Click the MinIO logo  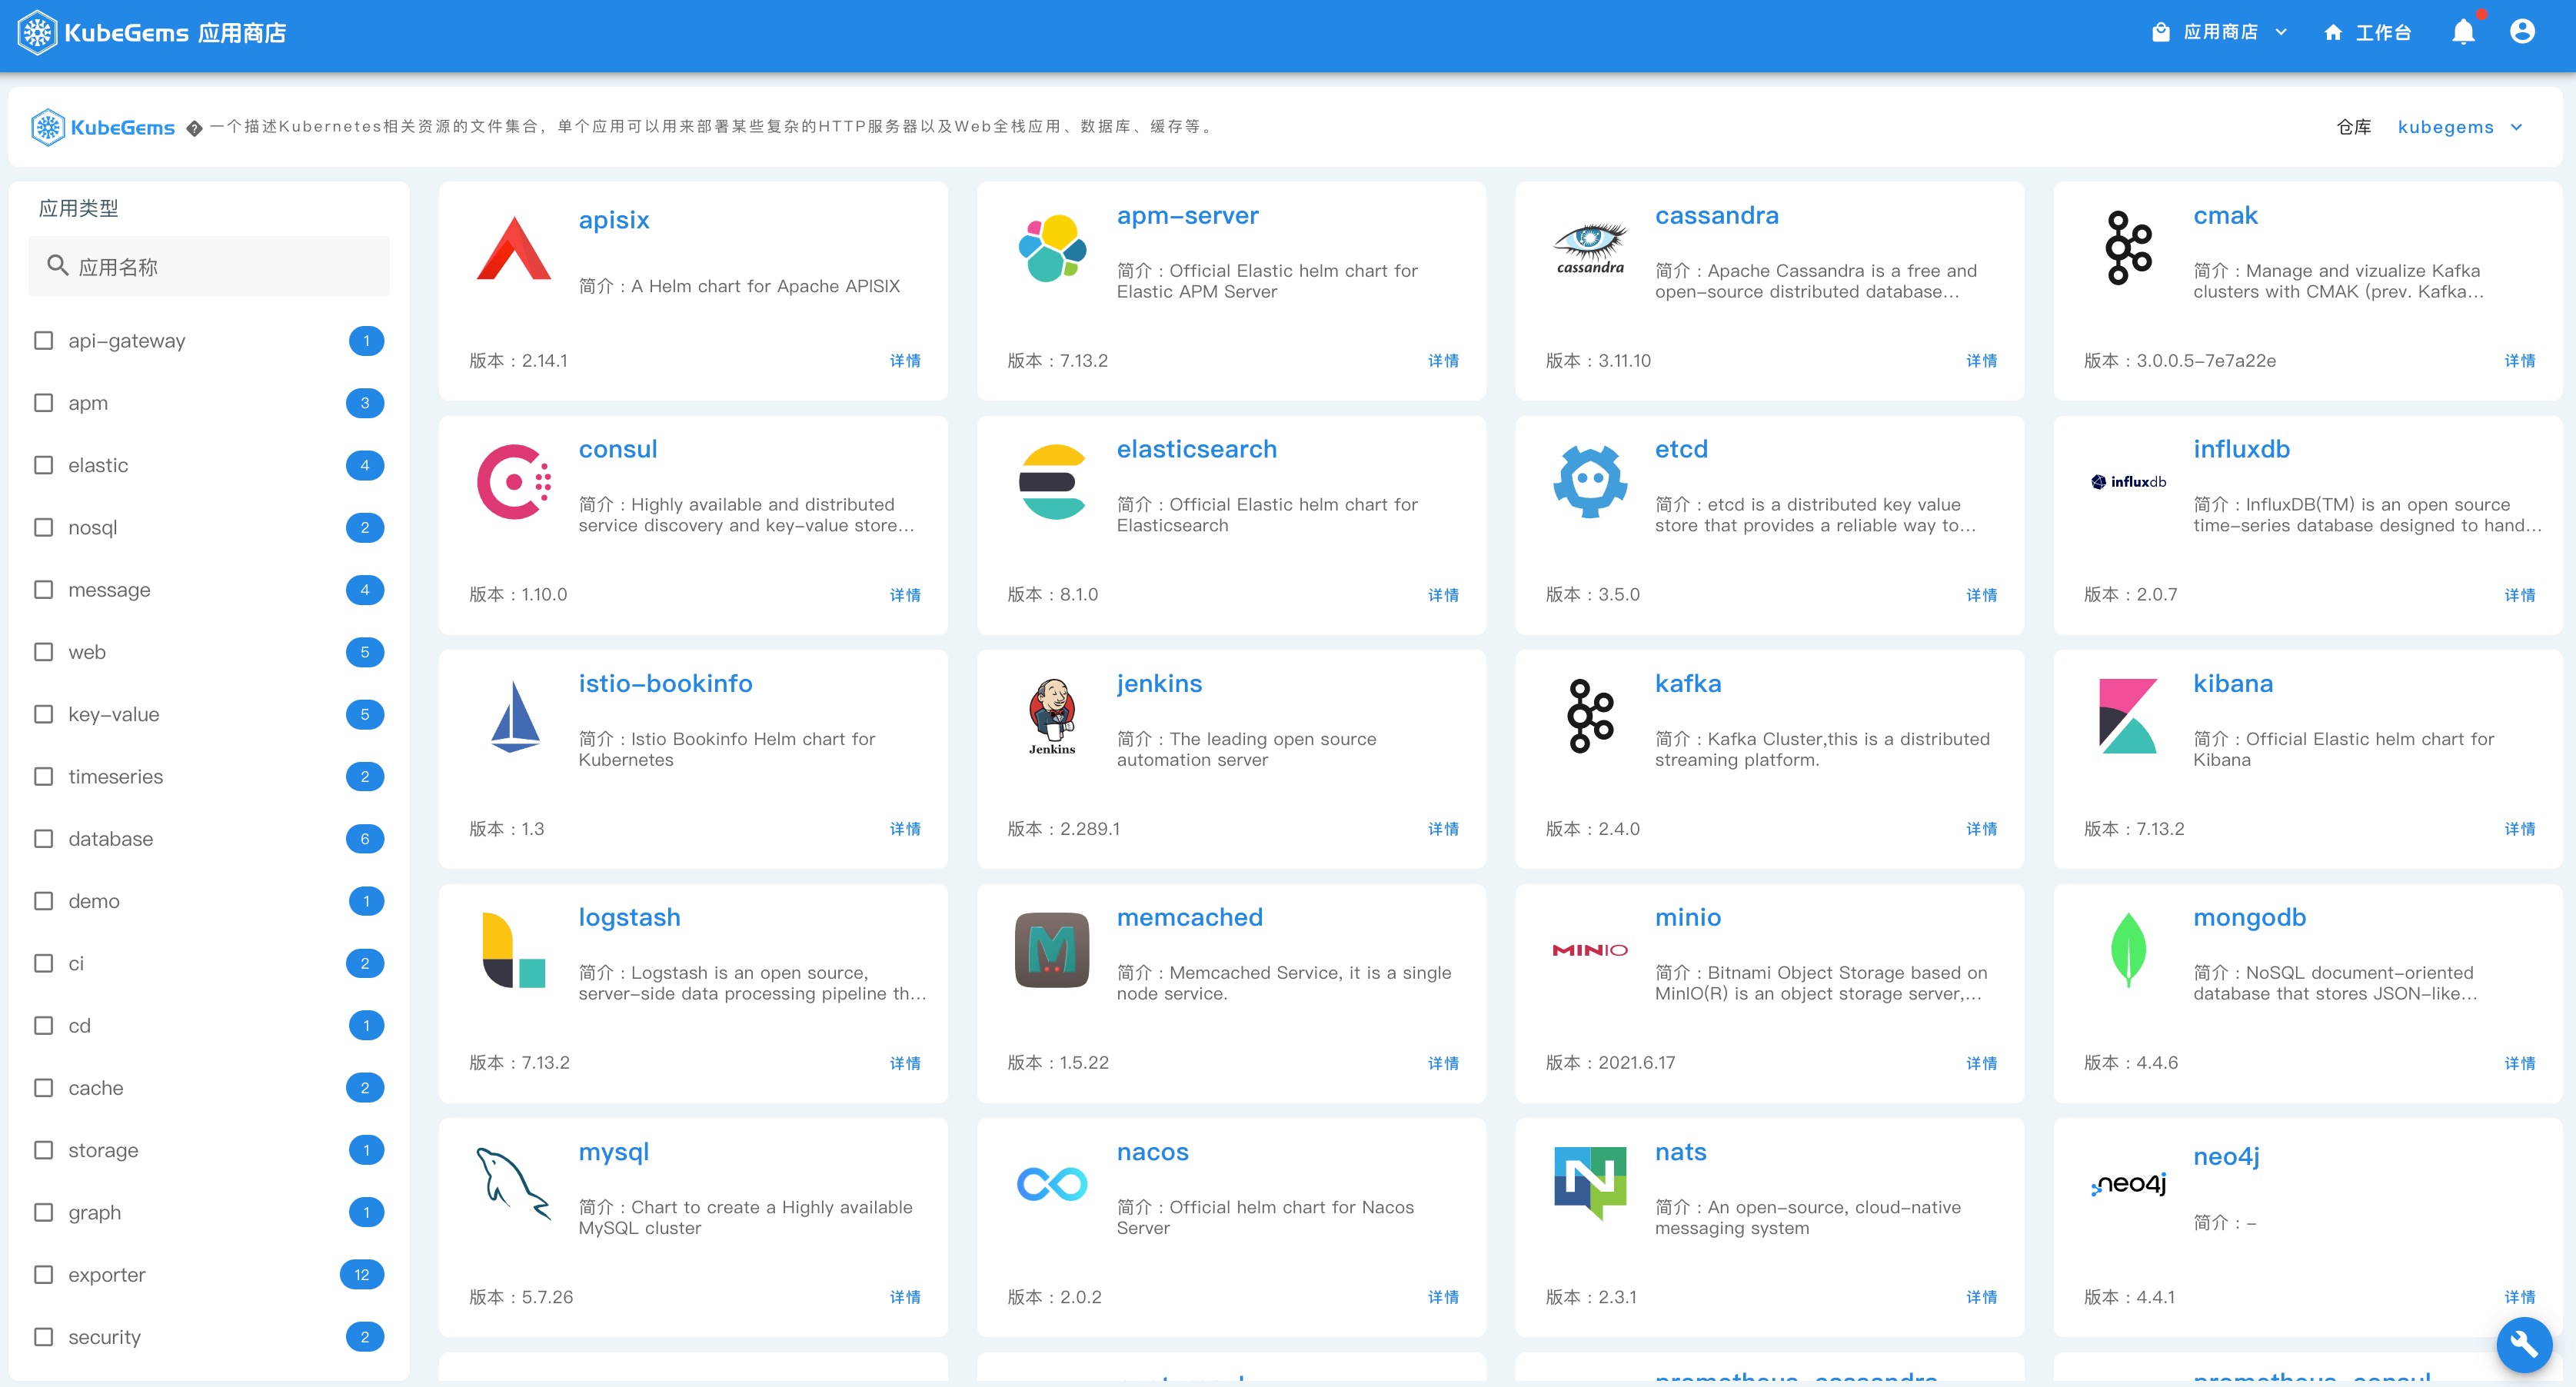(1590, 950)
